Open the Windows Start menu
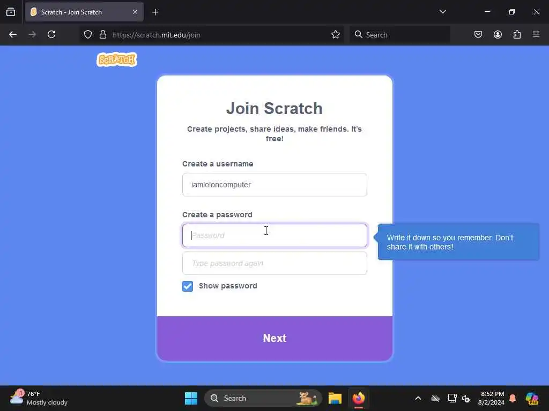549x411 pixels. point(191,398)
